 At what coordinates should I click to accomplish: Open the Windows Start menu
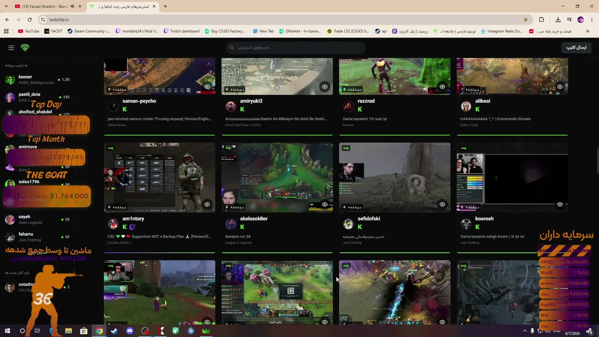click(7, 331)
